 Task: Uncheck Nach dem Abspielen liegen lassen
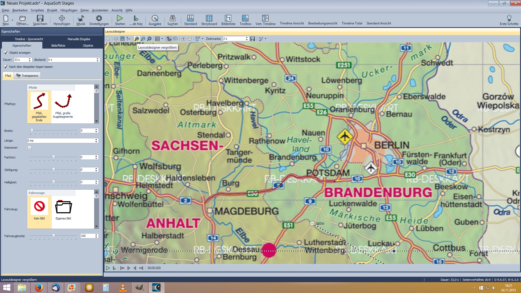pyautogui.click(x=6, y=67)
